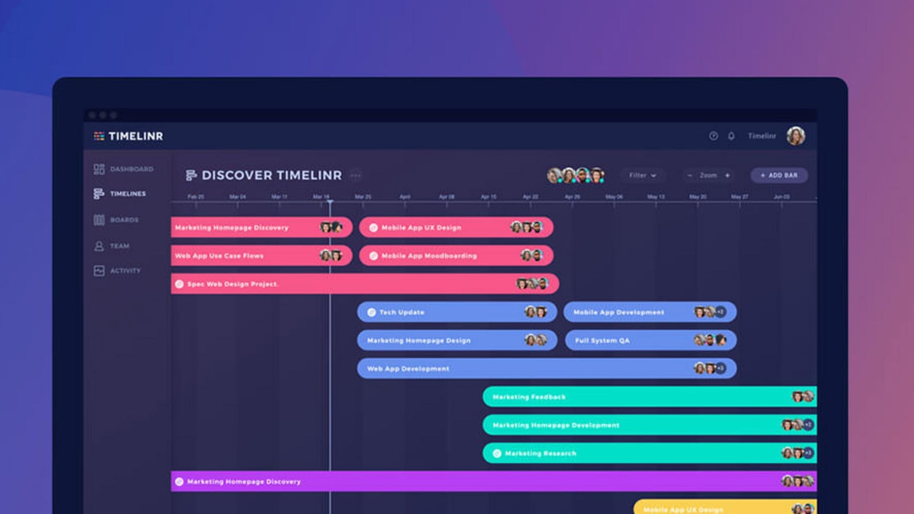
Task: Toggle check circle on Marketing Research bar
Action: tap(497, 453)
